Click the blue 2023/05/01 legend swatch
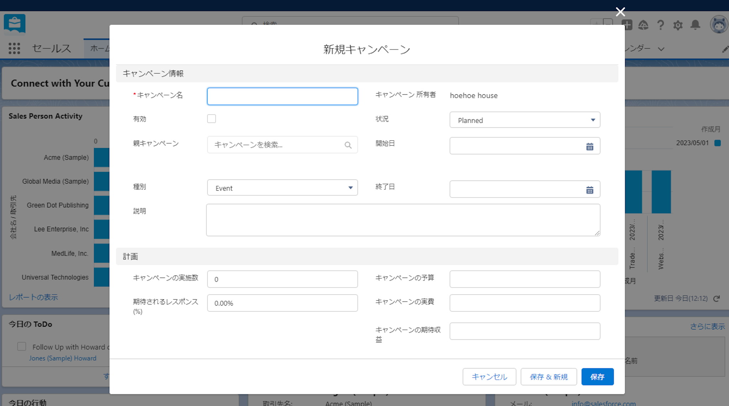 (x=718, y=143)
